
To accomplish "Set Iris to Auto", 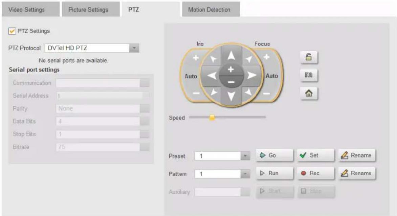I will tap(191, 76).
